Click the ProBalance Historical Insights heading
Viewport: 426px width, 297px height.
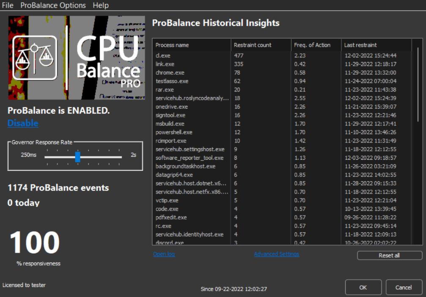click(x=216, y=23)
